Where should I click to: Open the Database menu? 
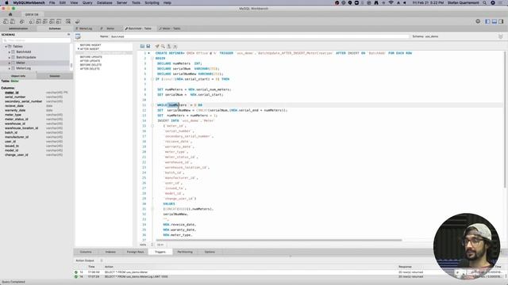(x=105, y=2)
